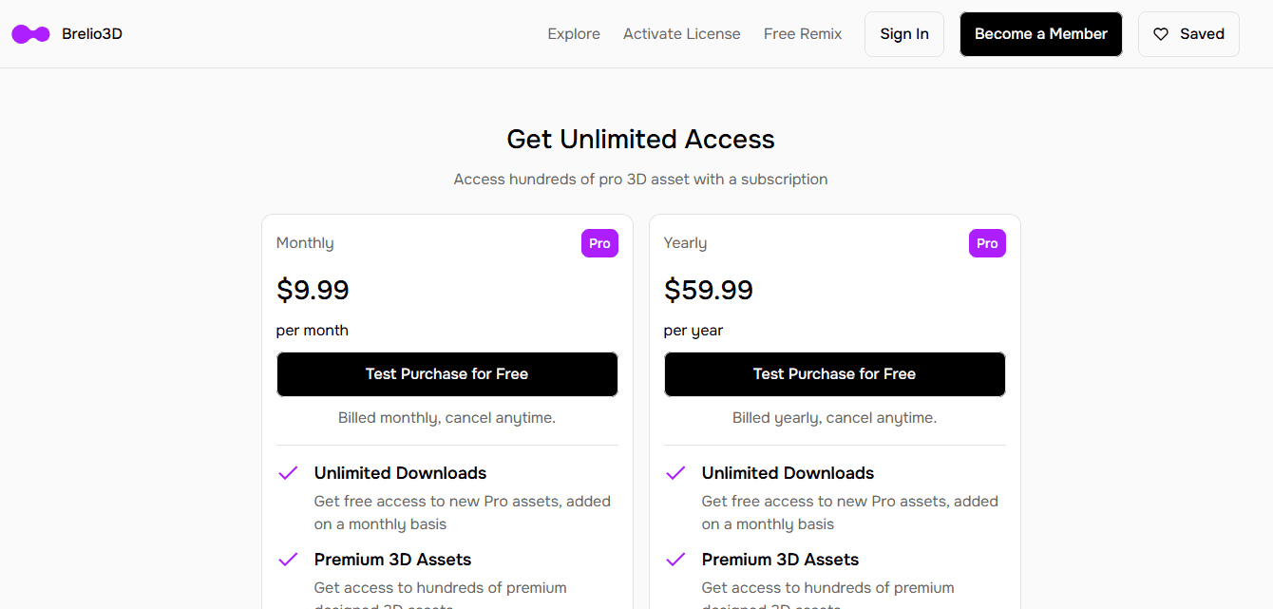This screenshot has width=1273, height=609.
Task: Open the Explore page
Action: pyautogui.click(x=574, y=34)
